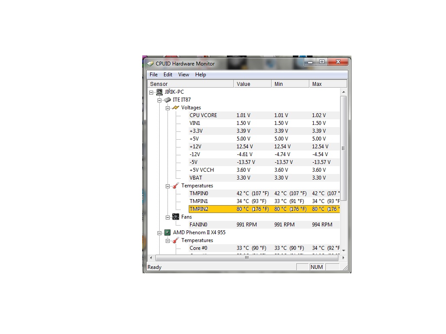446x334 pixels.
Task: Select the TMPIN1 temperature row
Action: (x=264, y=201)
